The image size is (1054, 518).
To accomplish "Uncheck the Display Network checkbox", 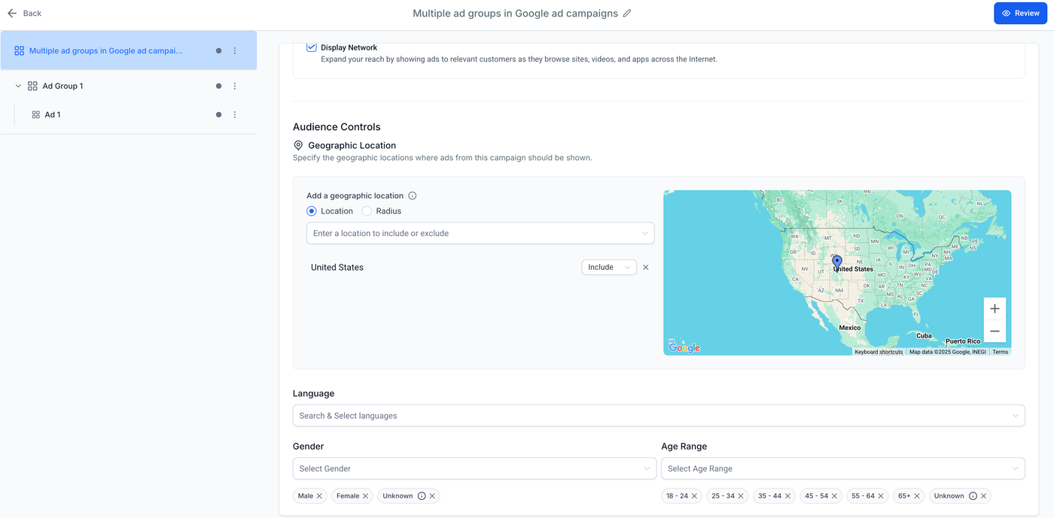I will (312, 47).
